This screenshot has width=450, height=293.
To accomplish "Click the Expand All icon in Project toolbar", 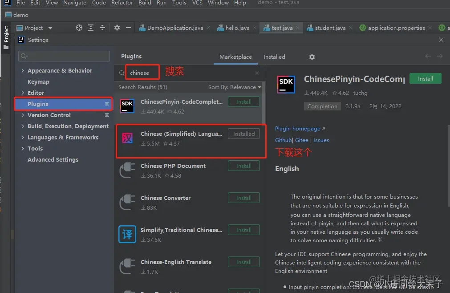I will coord(91,28).
